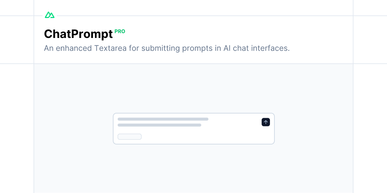Click the upward arrow icon in the dark square

coord(266,122)
